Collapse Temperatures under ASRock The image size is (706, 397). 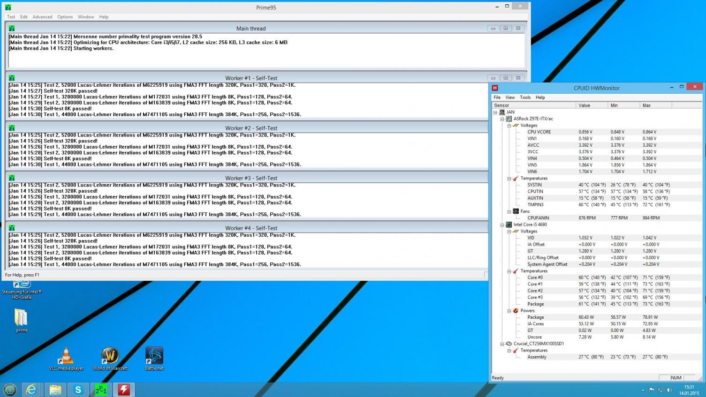point(509,179)
